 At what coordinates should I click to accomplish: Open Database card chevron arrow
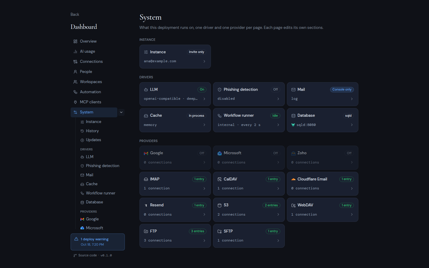pyautogui.click(x=352, y=125)
